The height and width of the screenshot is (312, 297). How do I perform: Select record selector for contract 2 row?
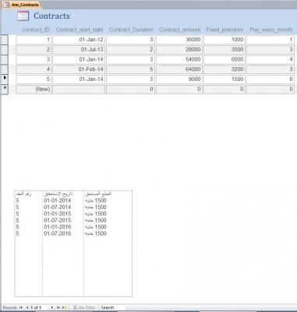pyautogui.click(x=5, y=50)
